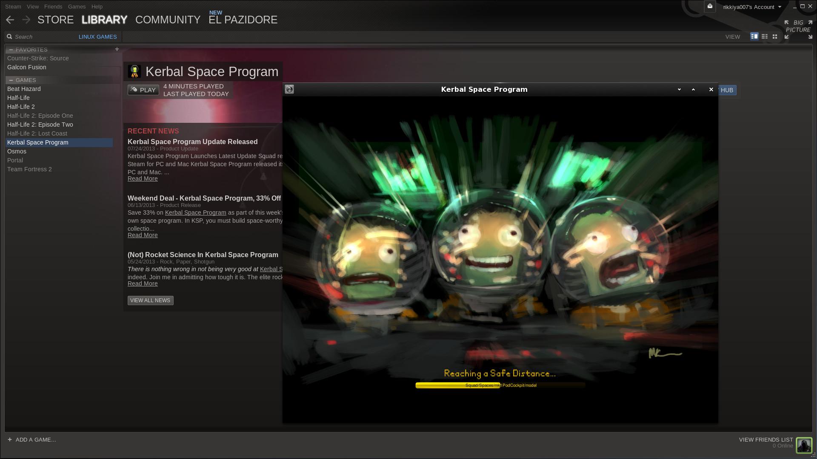817x459 pixels.
Task: Select Kerbal Space Program in games list
Action: pyautogui.click(x=59, y=142)
